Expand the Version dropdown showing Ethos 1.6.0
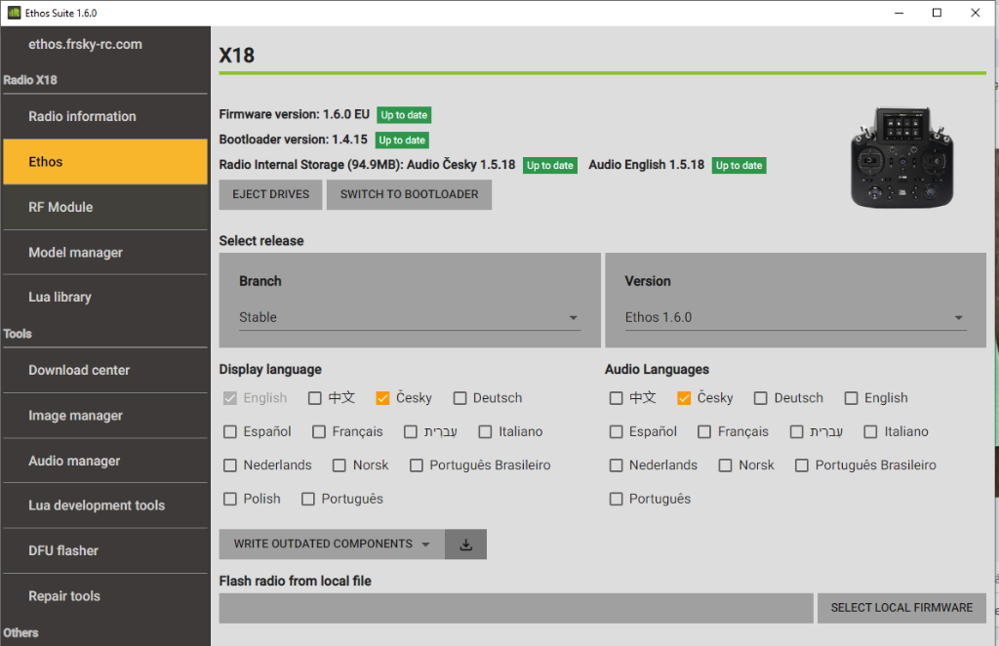Viewport: 999px width, 646px height. (x=794, y=317)
